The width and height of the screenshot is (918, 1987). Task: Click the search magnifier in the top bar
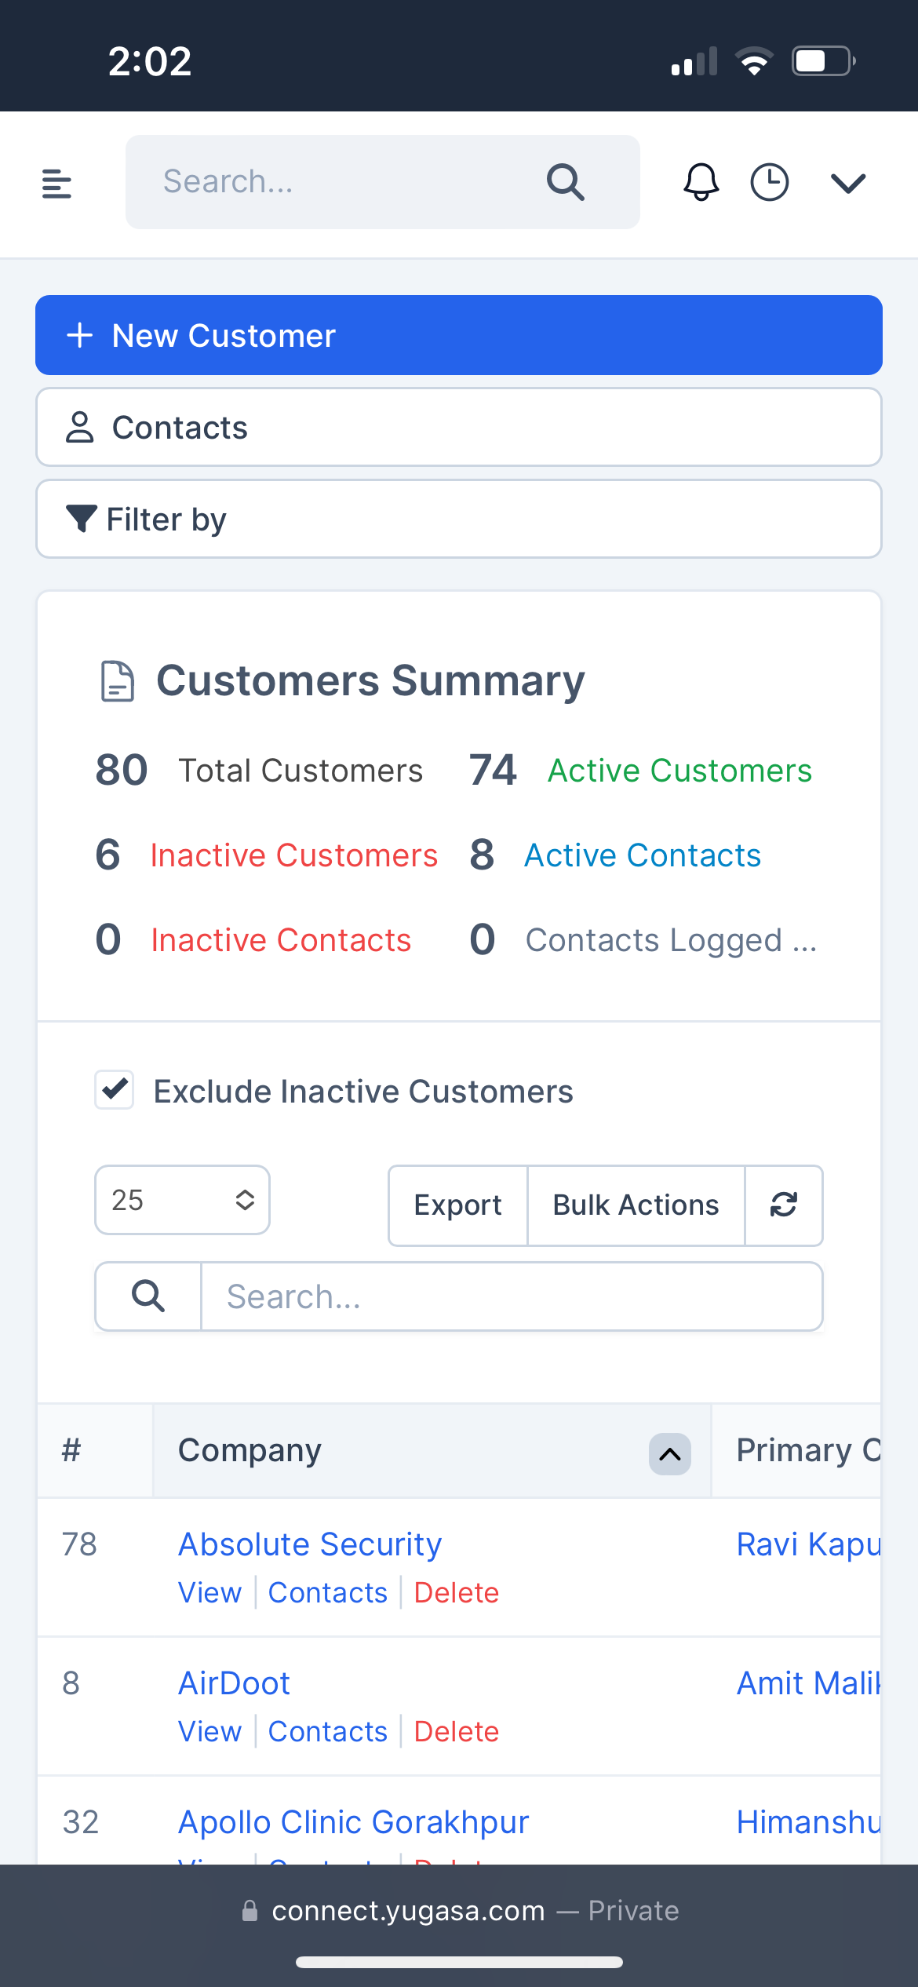(564, 181)
